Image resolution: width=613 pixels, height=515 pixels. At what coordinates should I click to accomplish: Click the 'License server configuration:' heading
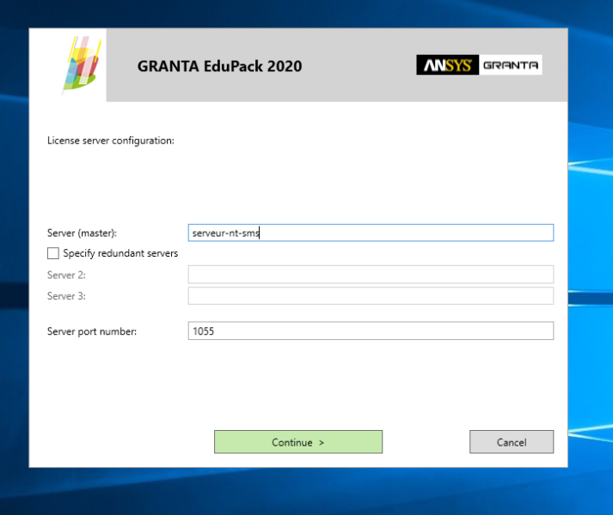[x=110, y=139]
